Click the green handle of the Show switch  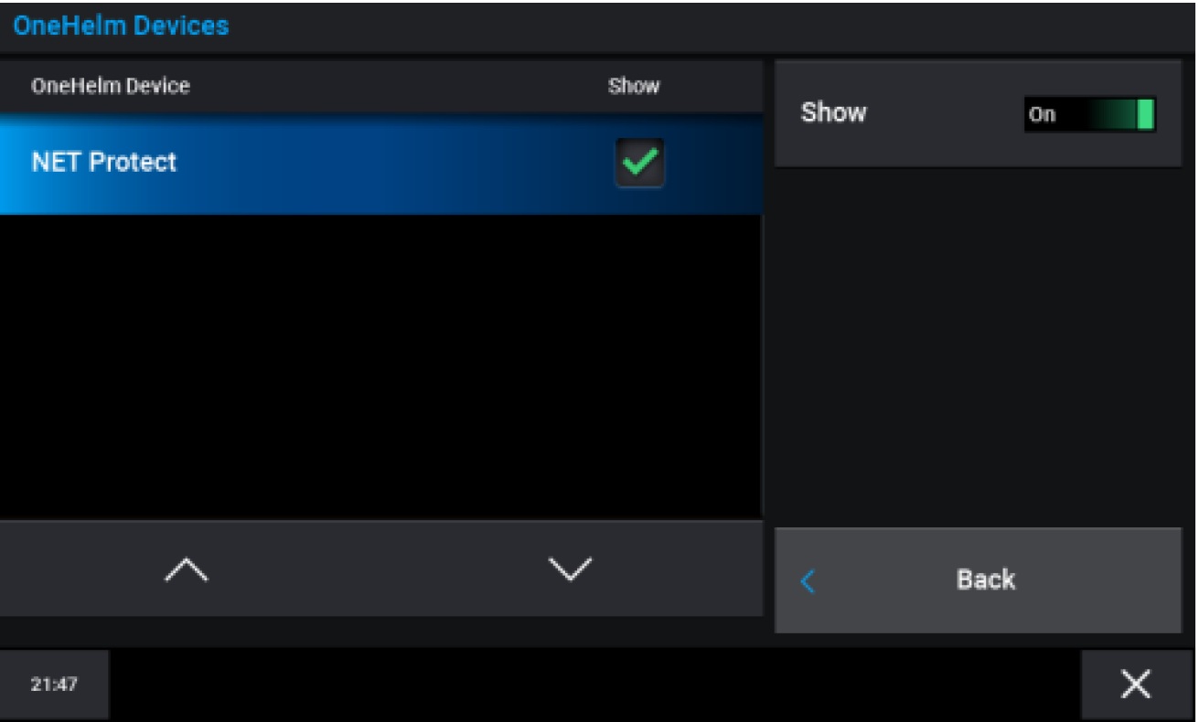coord(1145,115)
